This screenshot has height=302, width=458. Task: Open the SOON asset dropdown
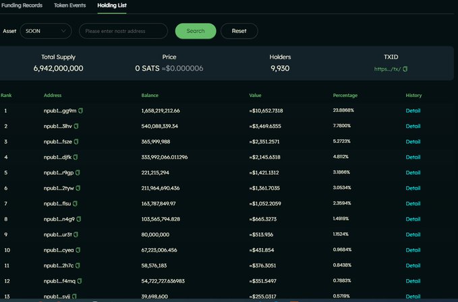pyautogui.click(x=46, y=31)
